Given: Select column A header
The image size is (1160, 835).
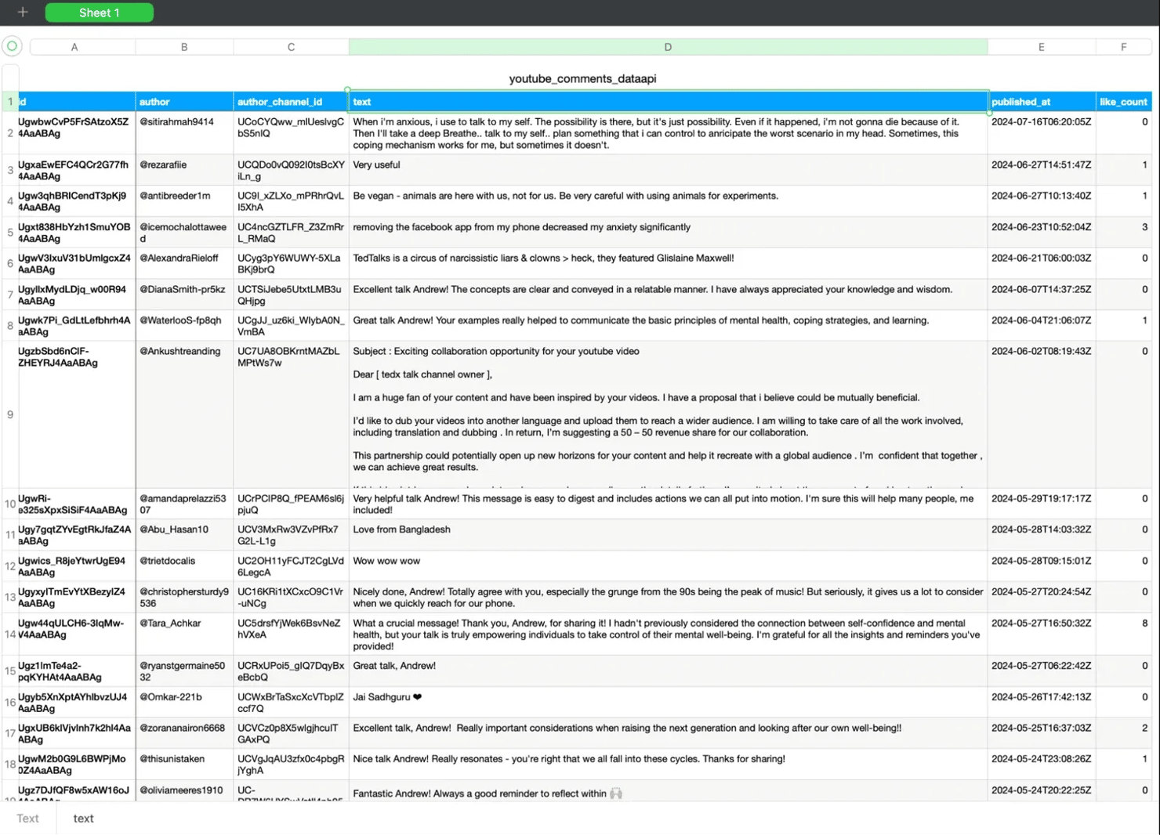Looking at the screenshot, I should (74, 47).
